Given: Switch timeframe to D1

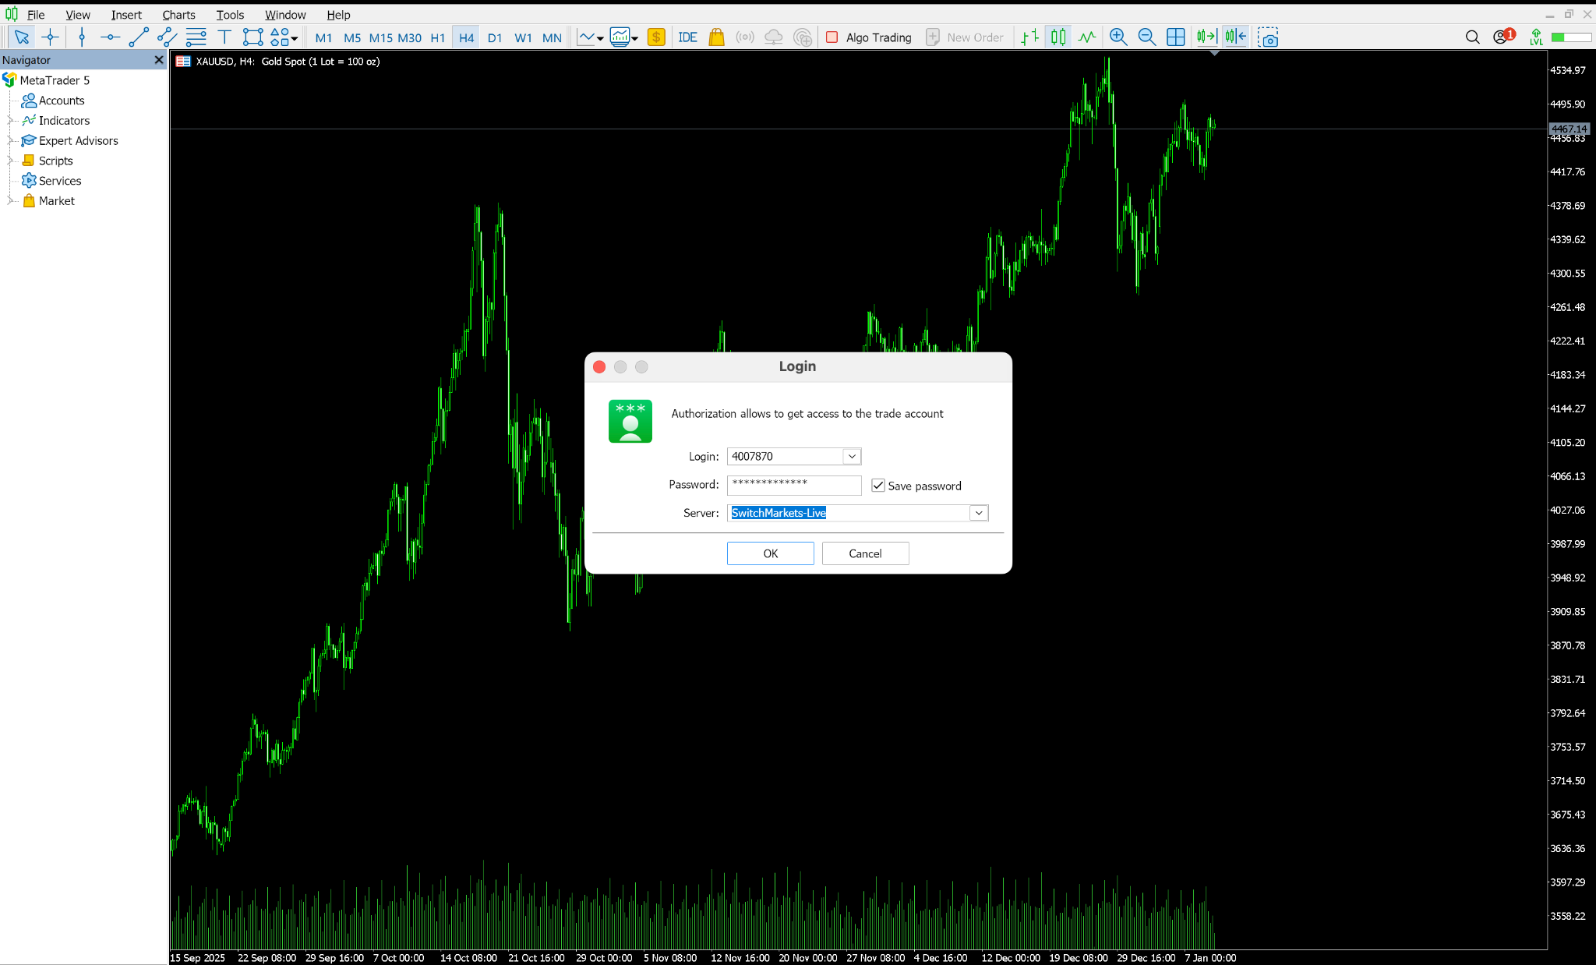Looking at the screenshot, I should point(495,37).
